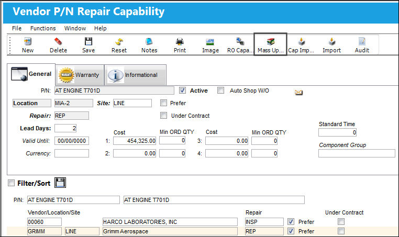399x237 pixels.
Task: Switch to the Warranty tab
Action: point(80,75)
